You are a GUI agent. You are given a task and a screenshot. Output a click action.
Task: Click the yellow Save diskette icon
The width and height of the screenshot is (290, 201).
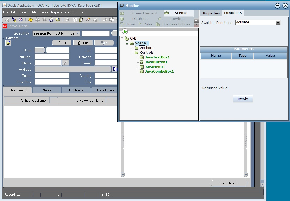31,19
